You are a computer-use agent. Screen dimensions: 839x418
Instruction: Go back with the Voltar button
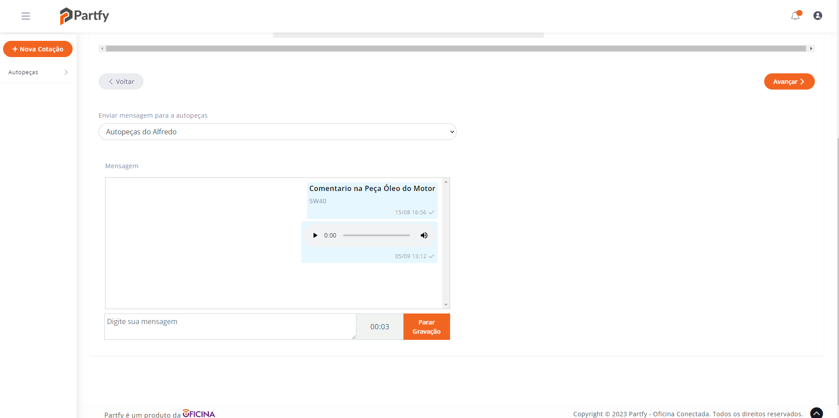[x=121, y=82]
